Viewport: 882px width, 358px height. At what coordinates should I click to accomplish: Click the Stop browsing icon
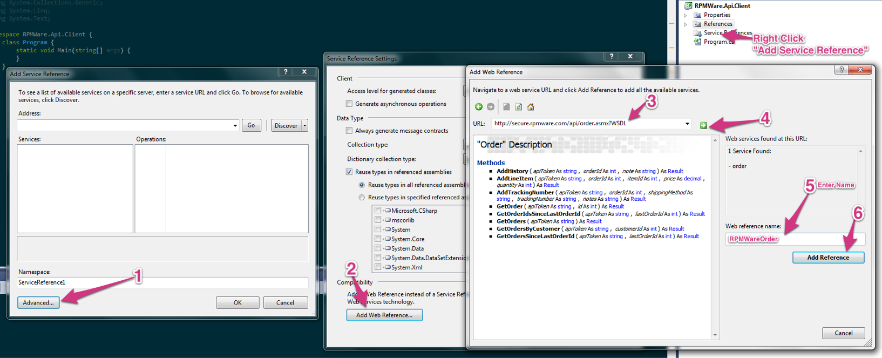[506, 107]
